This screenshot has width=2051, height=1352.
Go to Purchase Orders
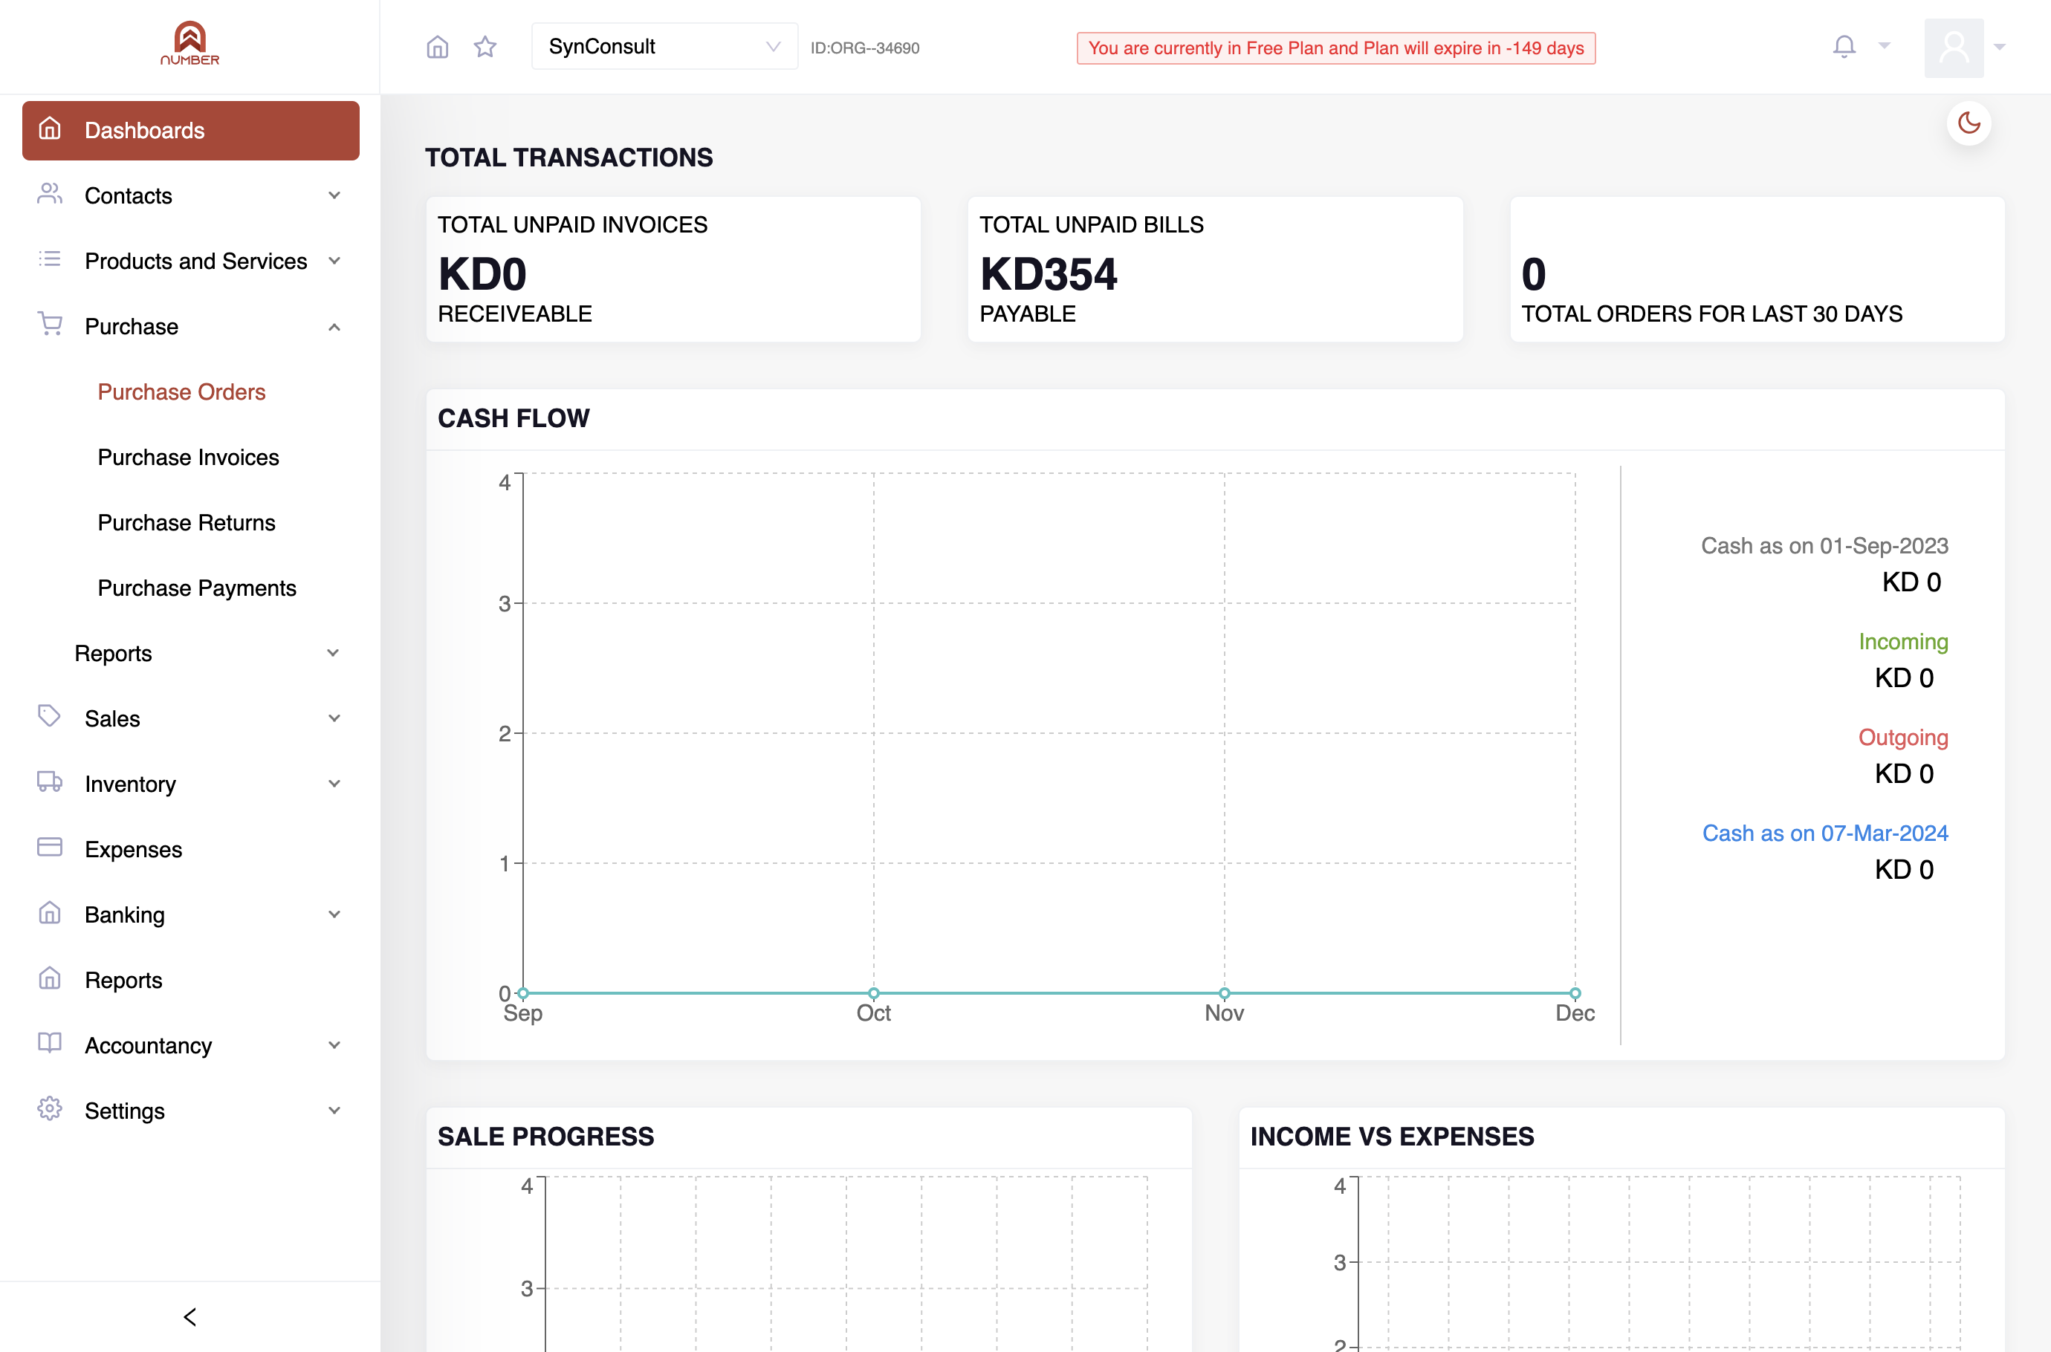[x=181, y=391]
